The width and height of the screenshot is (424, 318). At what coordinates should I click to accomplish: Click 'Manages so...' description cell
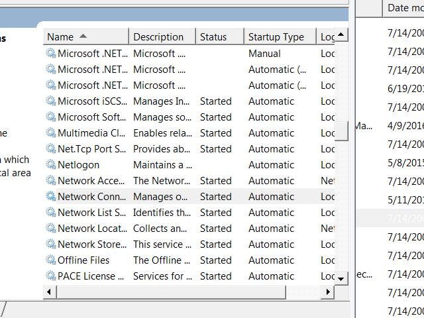click(x=162, y=117)
